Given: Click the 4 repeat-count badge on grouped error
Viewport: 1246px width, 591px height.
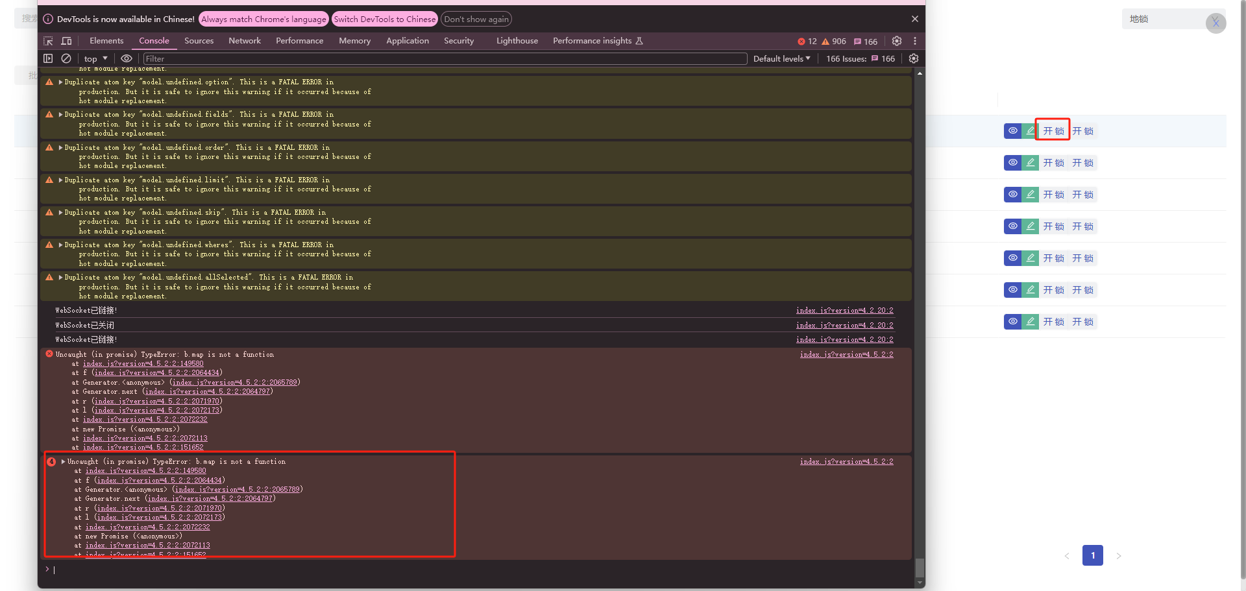Looking at the screenshot, I should pos(51,462).
